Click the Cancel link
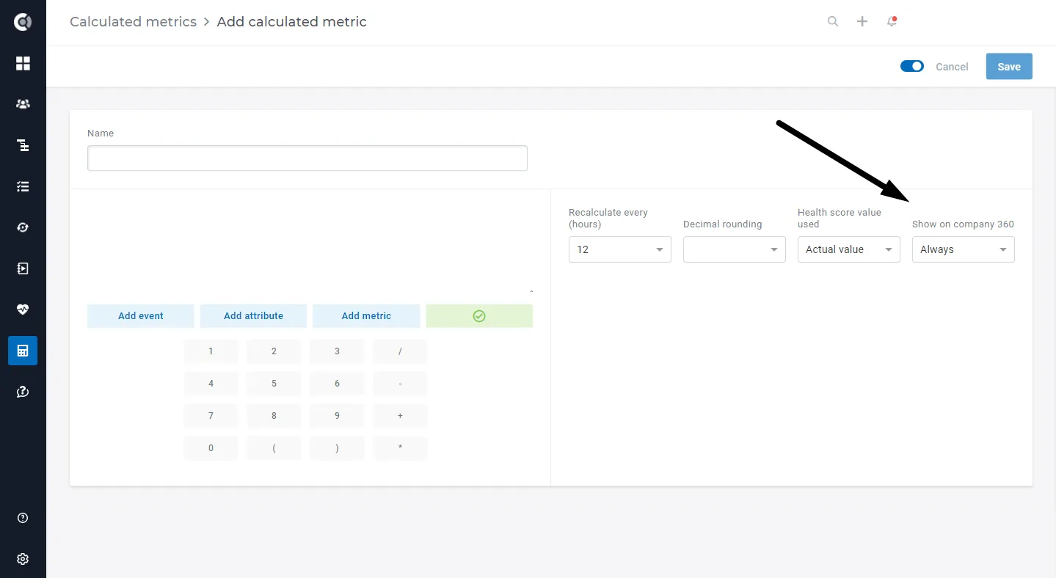Screen dimensions: 1056x578 tap(952, 67)
